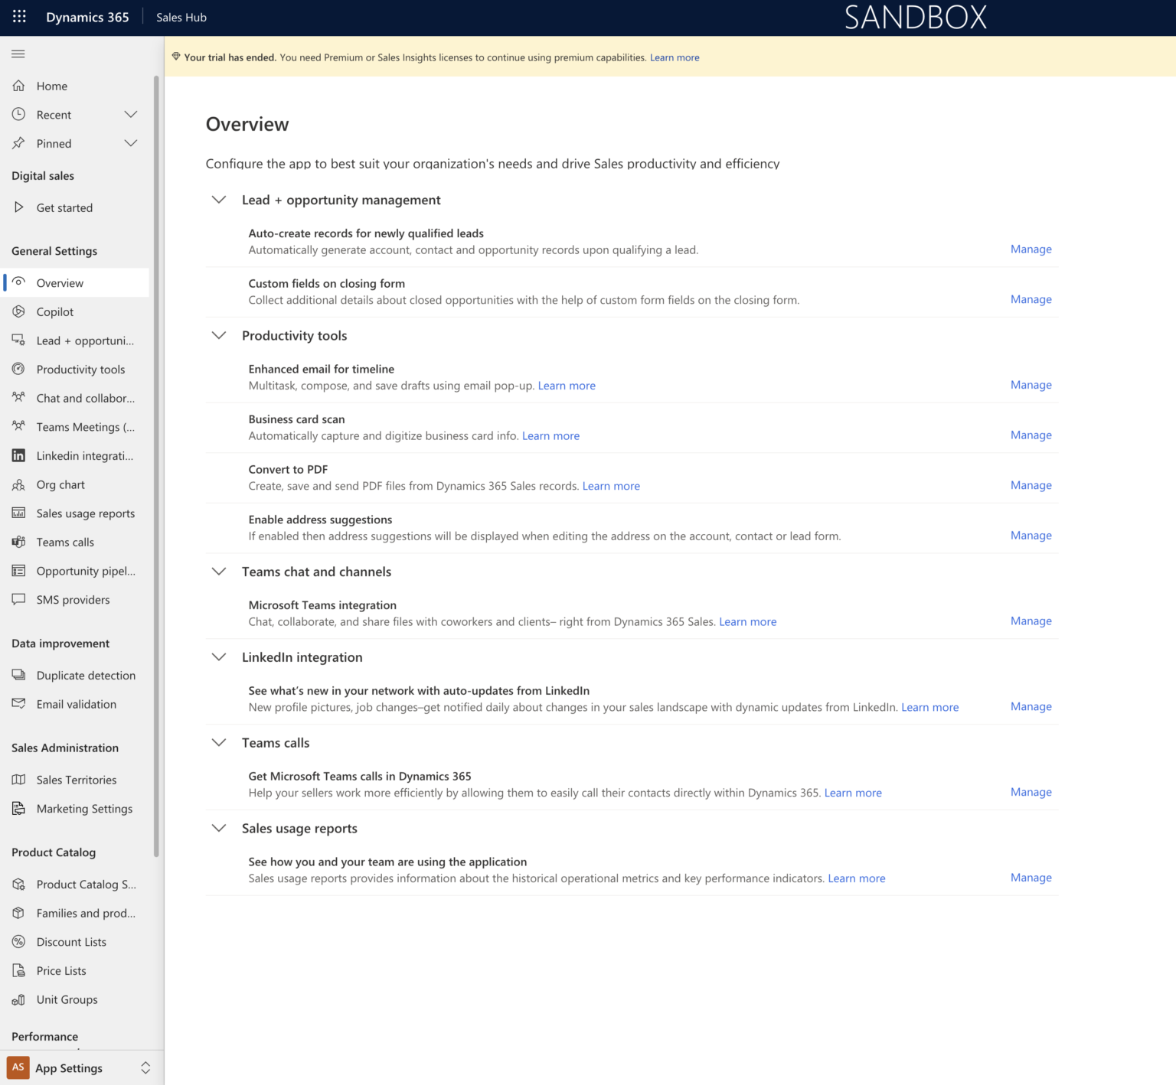The width and height of the screenshot is (1176, 1085).
Task: Click the Copilot icon in sidebar
Action: click(x=18, y=311)
